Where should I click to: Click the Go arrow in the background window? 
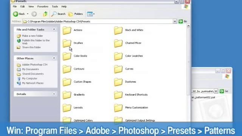point(222,91)
